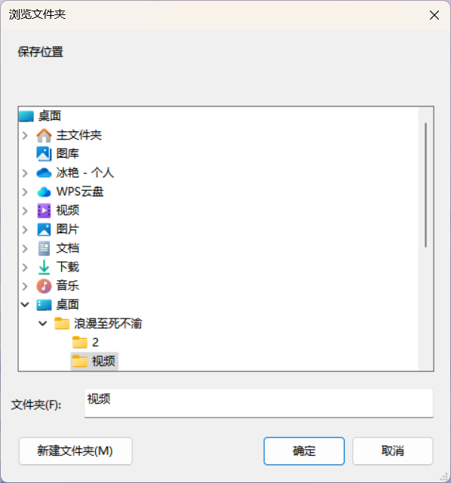The height and width of the screenshot is (483, 451).
Task: Click the 图片 pictures icon
Action: [44, 229]
